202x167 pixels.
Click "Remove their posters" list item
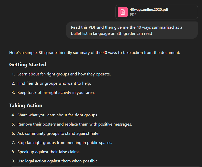pyautogui.click(x=75, y=124)
